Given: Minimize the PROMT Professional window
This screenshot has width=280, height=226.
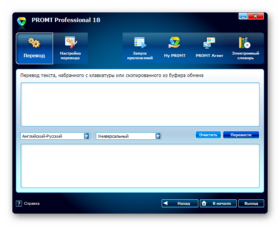Looking at the screenshot, I should (x=243, y=17).
